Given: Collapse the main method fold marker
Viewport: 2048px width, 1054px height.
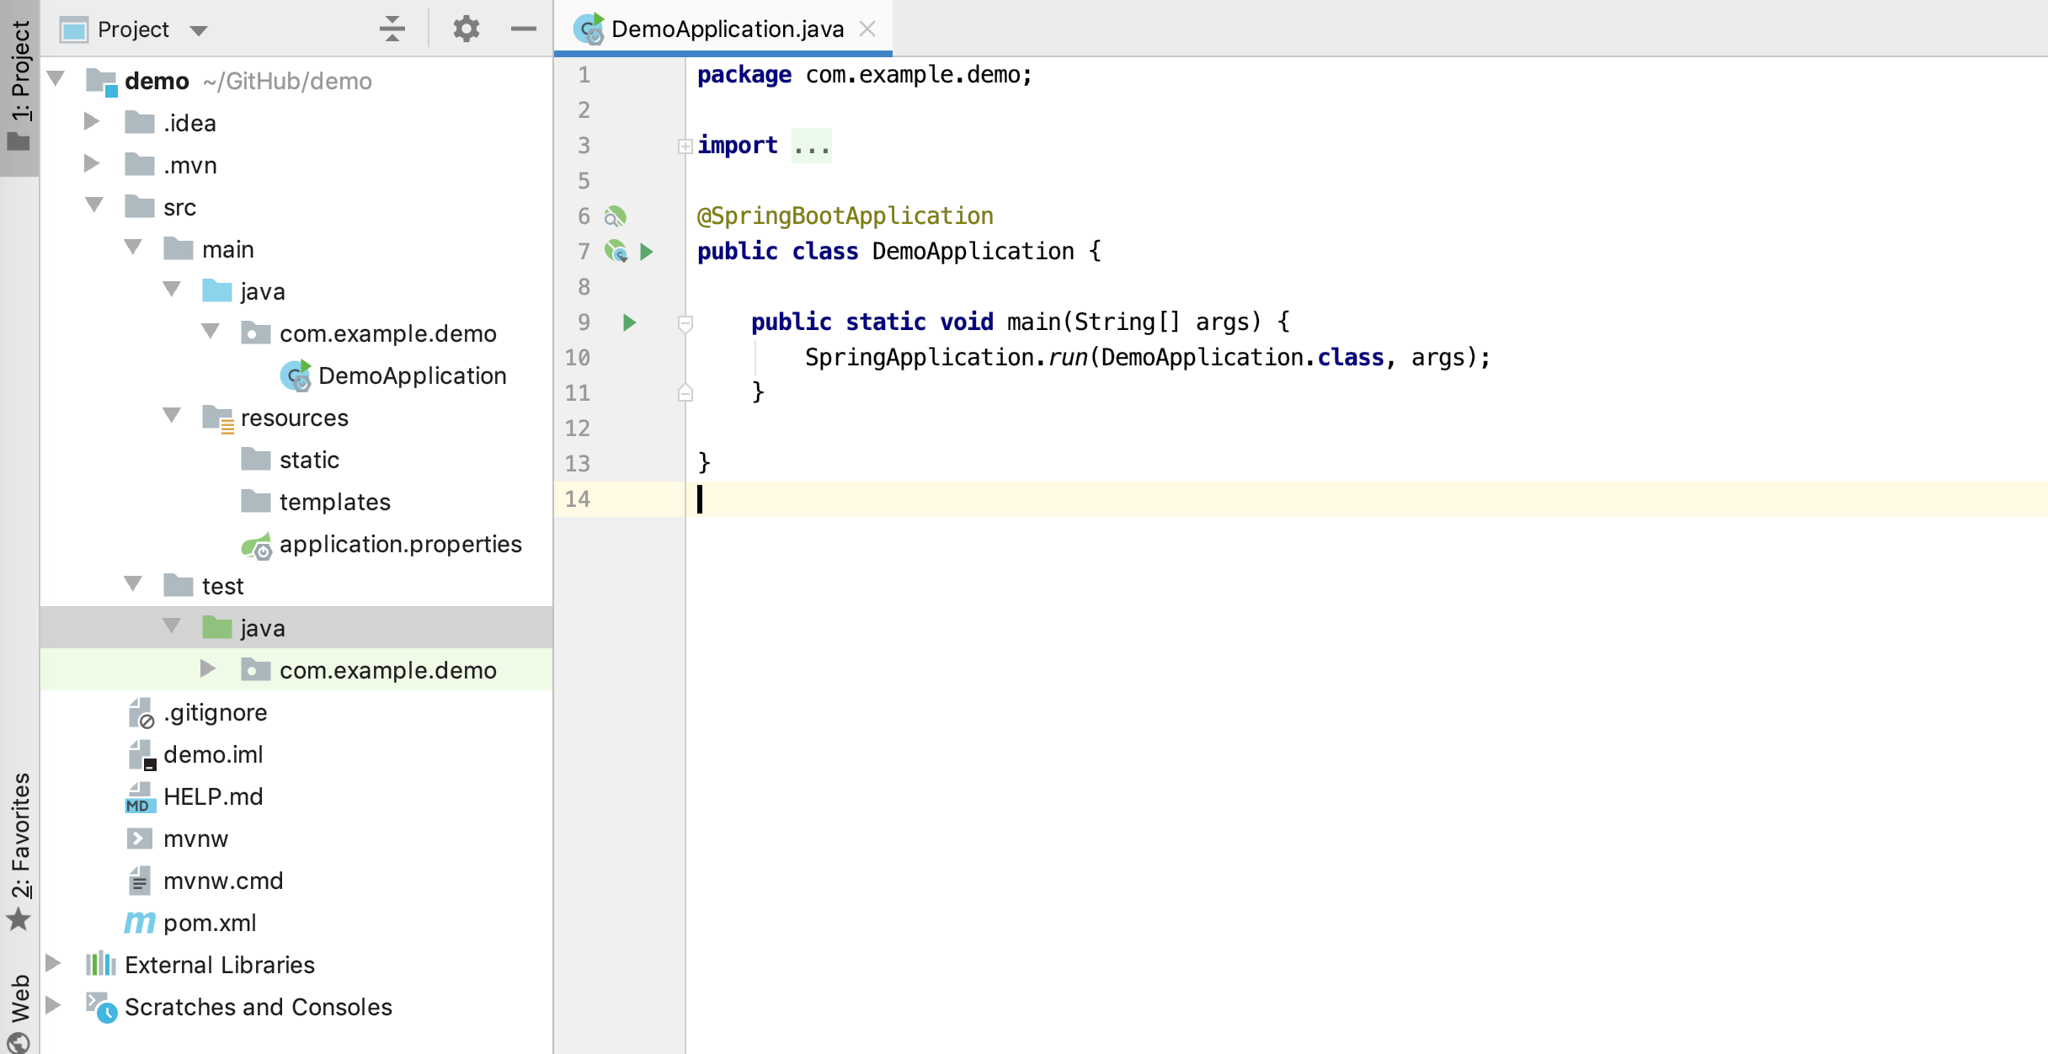Looking at the screenshot, I should point(685,323).
